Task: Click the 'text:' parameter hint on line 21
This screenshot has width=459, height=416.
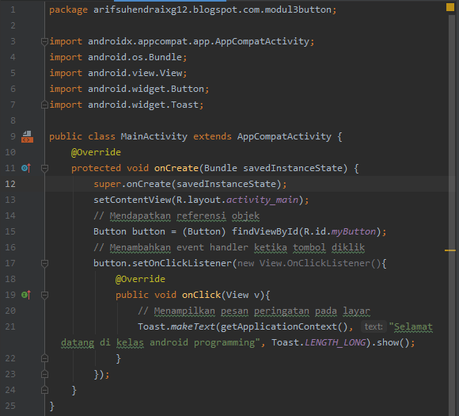Action: click(374, 326)
